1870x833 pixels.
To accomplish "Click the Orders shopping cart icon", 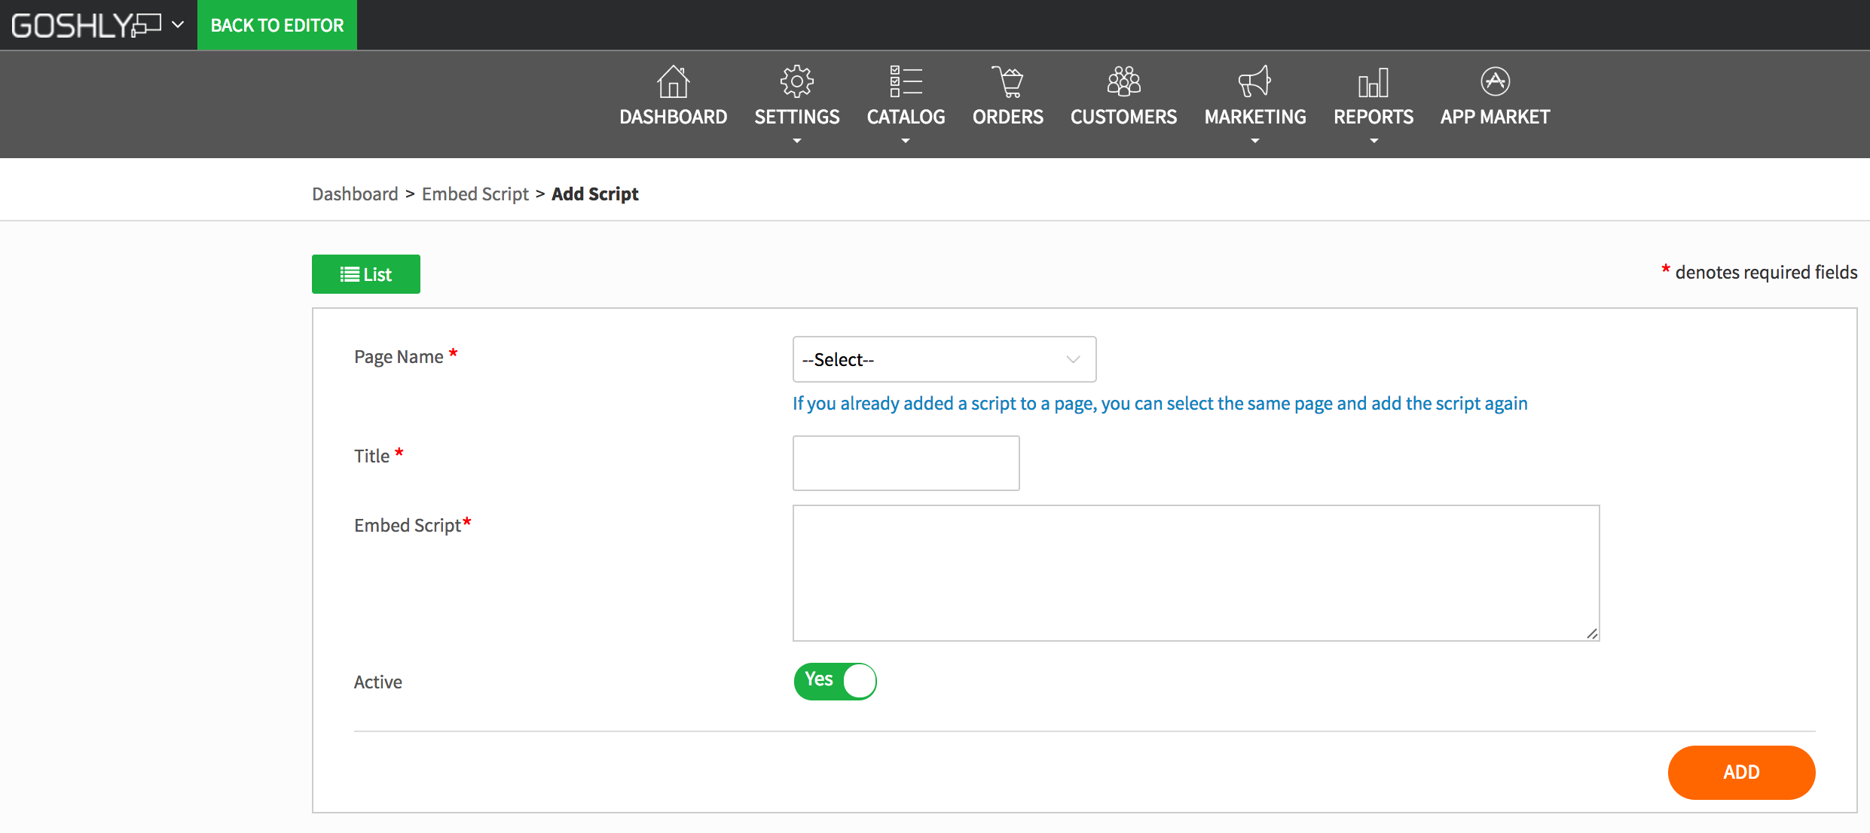I will 1007,82.
